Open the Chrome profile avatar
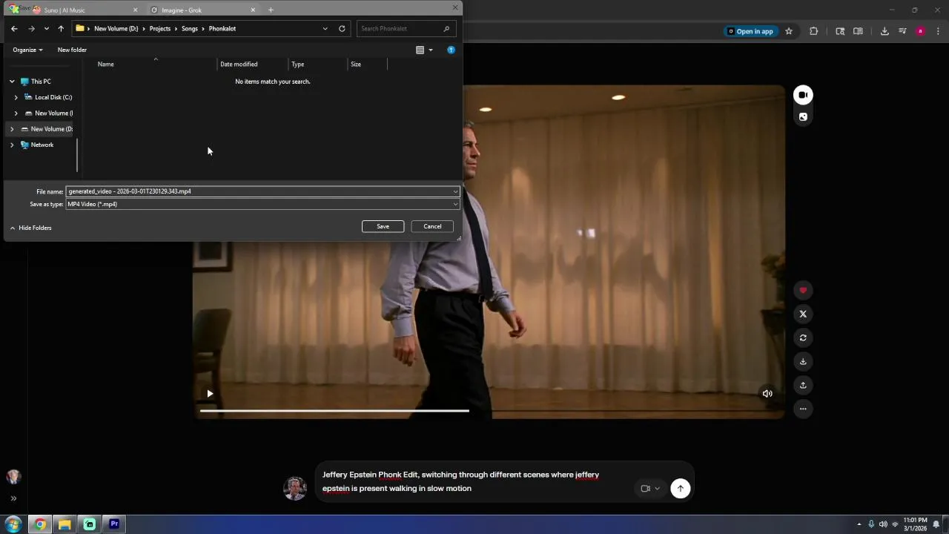949x534 pixels. tap(920, 31)
